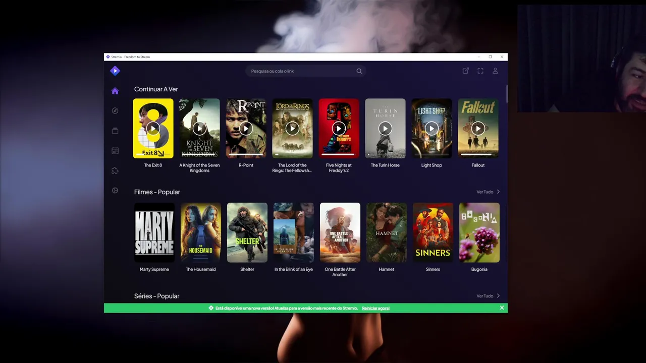
Task: Minimize the Stremio window
Action: 478,57
